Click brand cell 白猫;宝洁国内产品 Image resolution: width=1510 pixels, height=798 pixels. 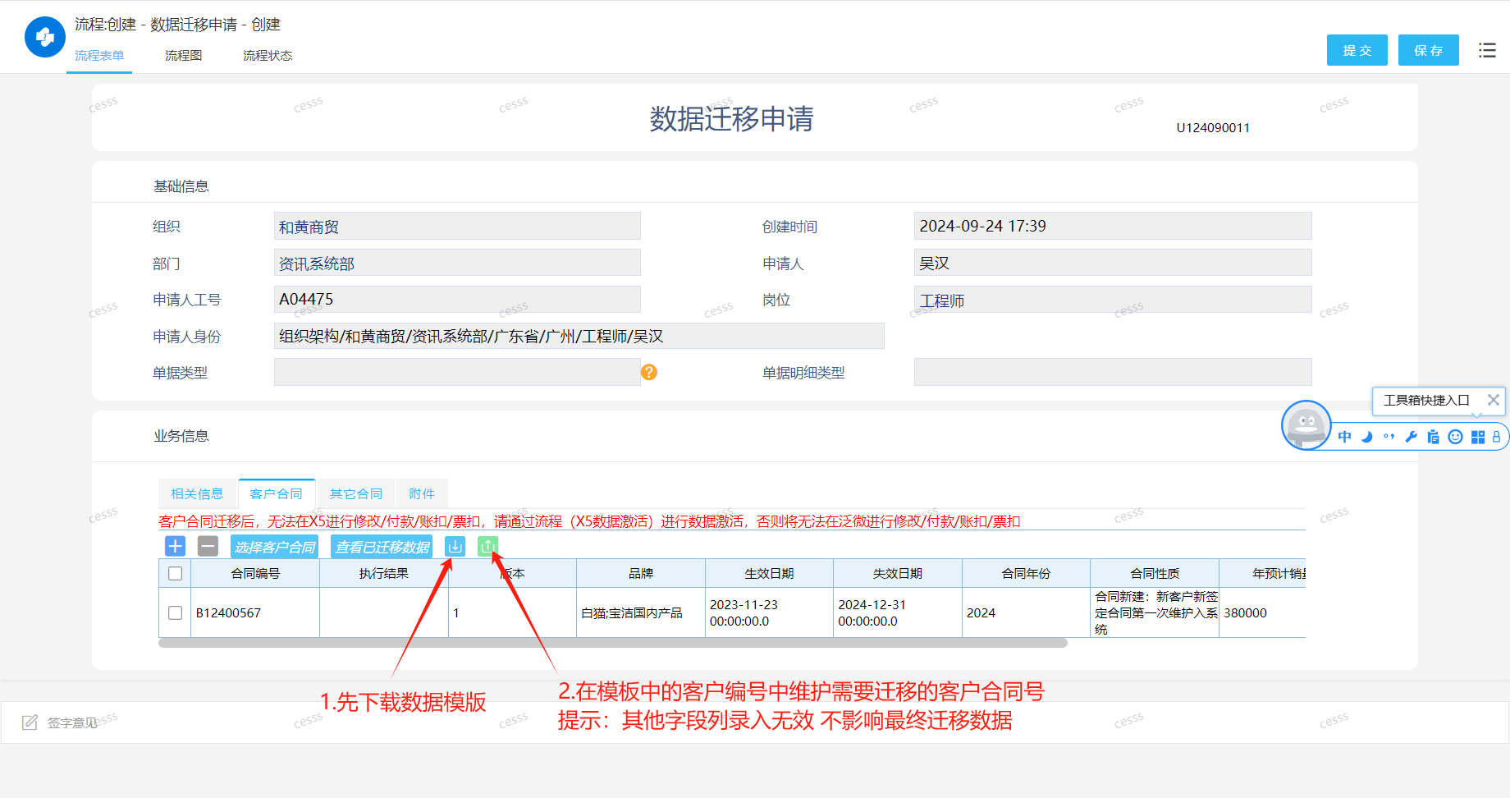[x=641, y=612]
